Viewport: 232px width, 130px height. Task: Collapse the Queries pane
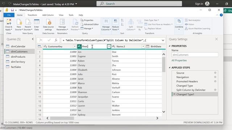pos(33,39)
